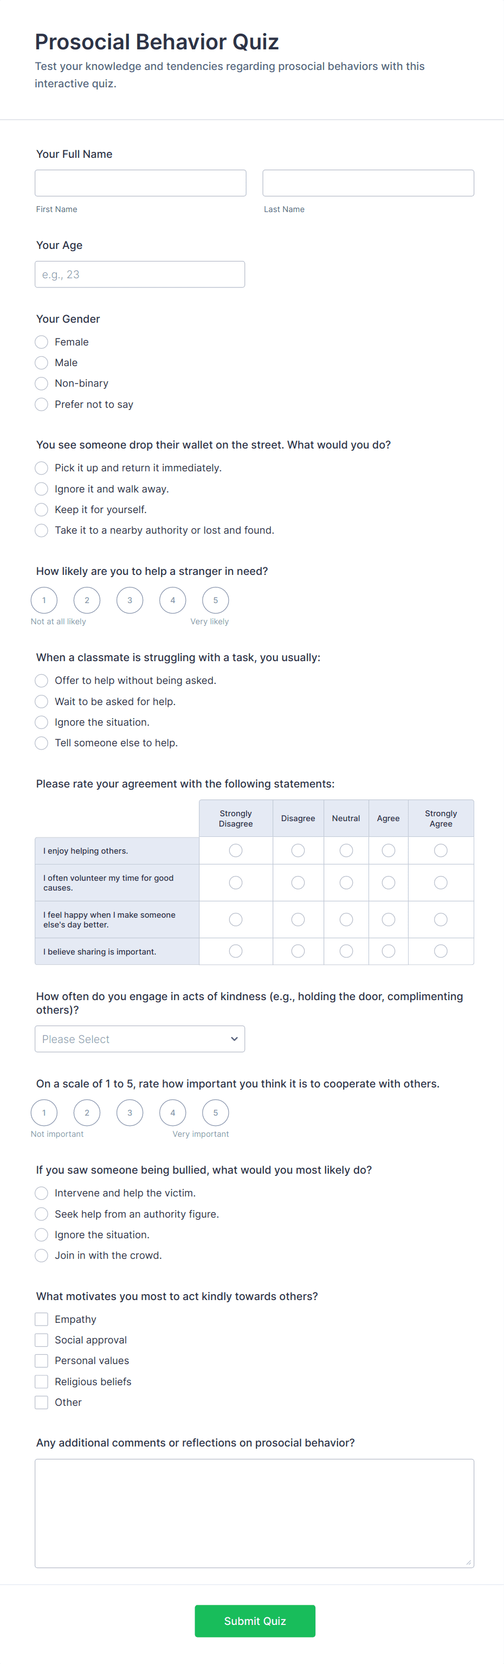Image resolution: width=504 pixels, height=1664 pixels.
Task: Focus the Your Age field
Action: click(139, 274)
